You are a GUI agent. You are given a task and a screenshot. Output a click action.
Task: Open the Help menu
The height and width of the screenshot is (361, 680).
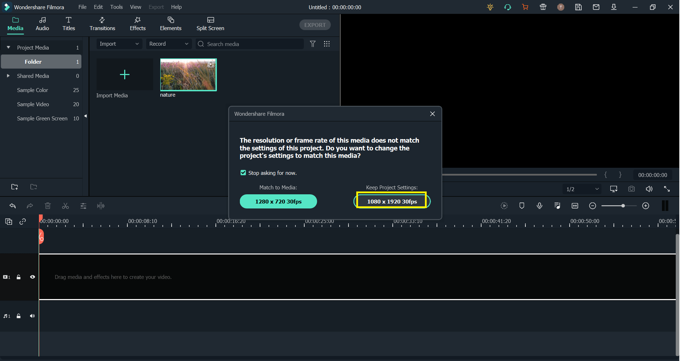(x=176, y=7)
